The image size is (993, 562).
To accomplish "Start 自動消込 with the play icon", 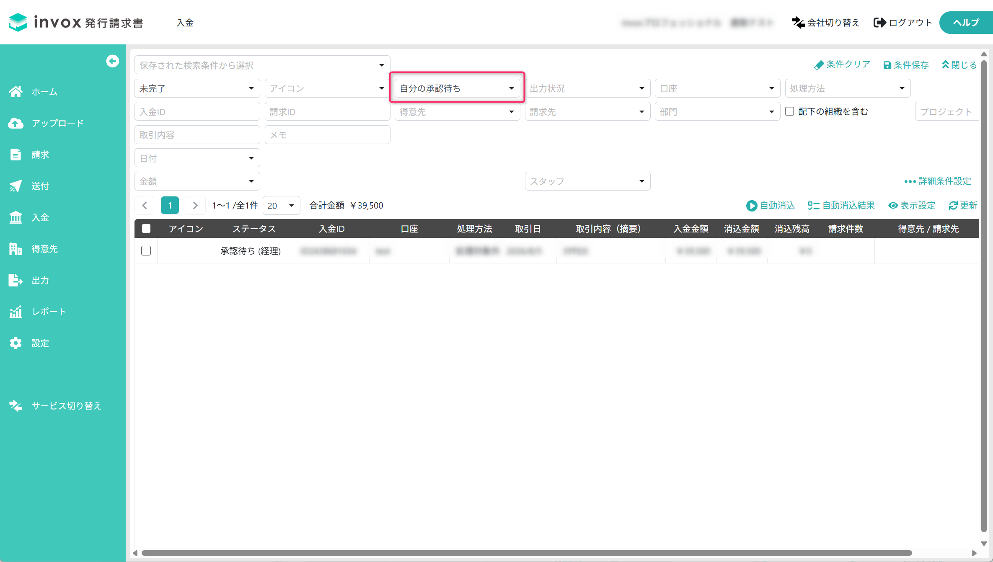I will (751, 206).
